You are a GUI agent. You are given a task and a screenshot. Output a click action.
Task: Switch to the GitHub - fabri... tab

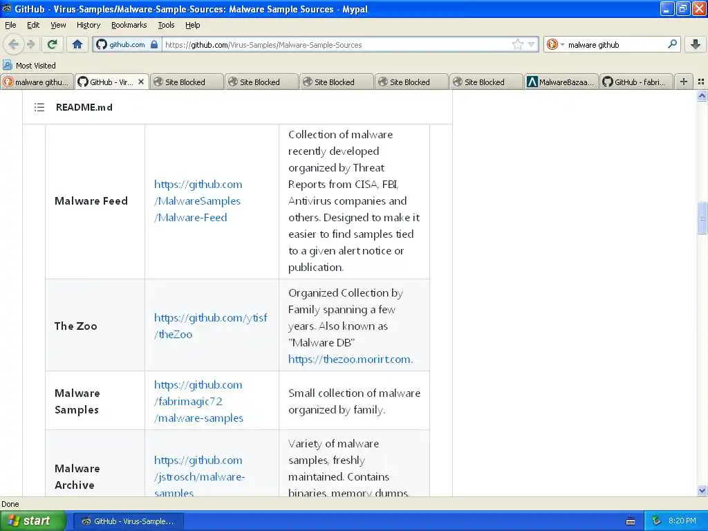pos(636,82)
